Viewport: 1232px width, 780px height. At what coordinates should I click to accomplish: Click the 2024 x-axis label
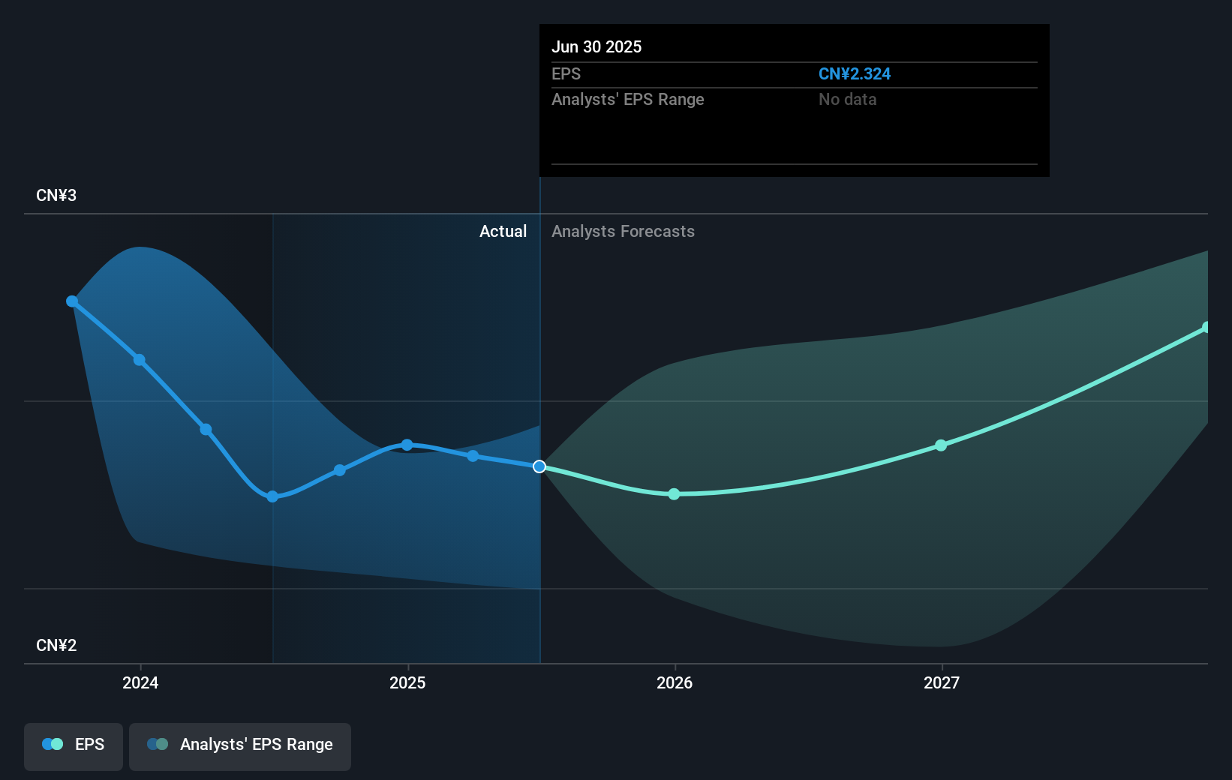coord(140,682)
